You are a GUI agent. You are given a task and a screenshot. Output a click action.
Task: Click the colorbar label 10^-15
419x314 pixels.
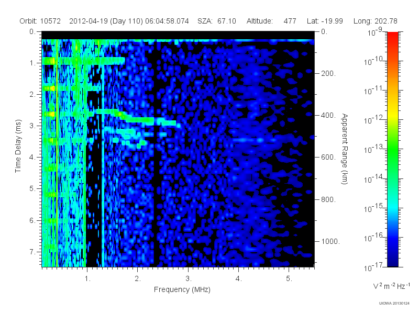pyautogui.click(x=374, y=208)
